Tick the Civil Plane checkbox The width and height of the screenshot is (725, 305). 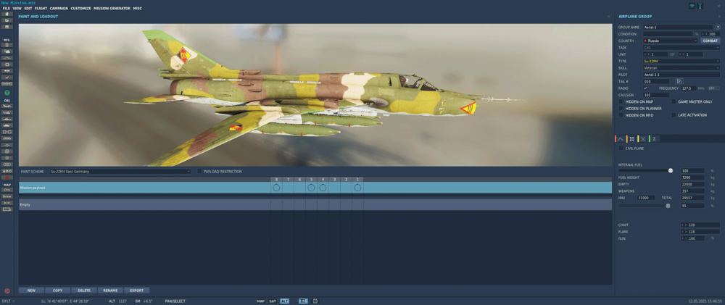(621, 149)
